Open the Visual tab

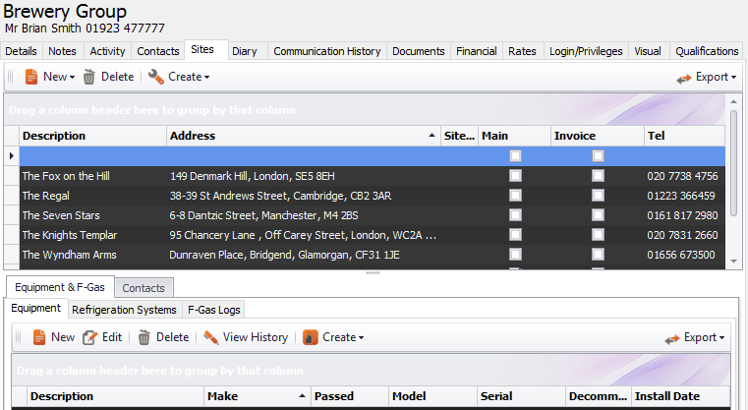pos(648,51)
